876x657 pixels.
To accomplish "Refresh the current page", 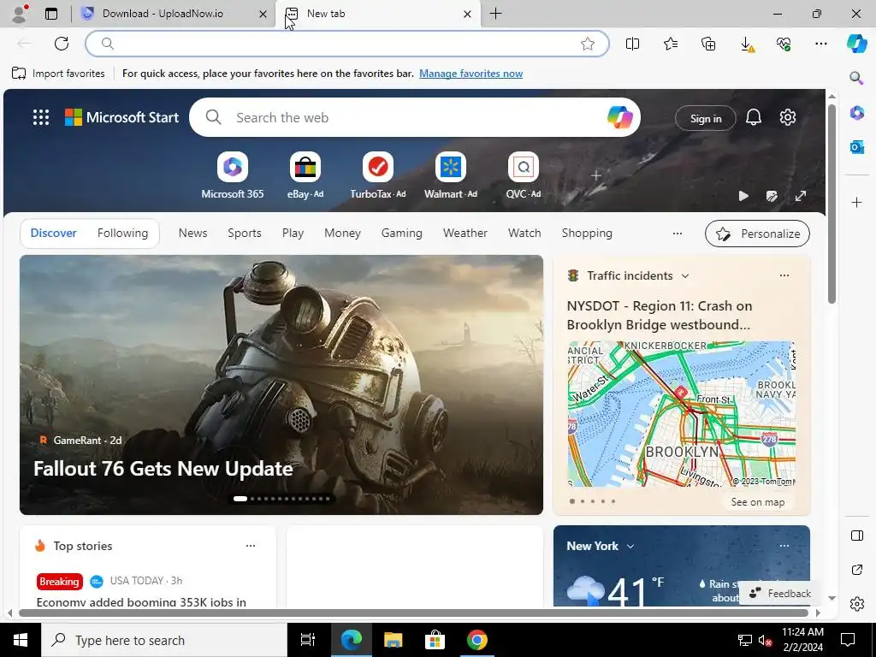I will click(x=62, y=44).
